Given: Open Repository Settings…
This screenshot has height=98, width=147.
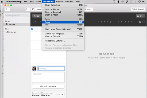Looking at the screenshot, I should pyautogui.click(x=63, y=41).
